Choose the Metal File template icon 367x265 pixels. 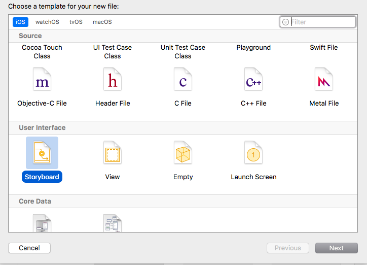coord(323,80)
